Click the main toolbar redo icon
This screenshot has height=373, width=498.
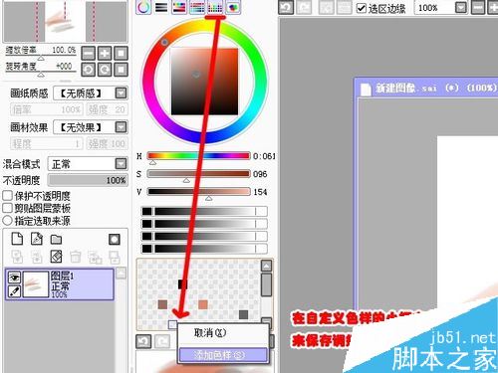pos(304,7)
